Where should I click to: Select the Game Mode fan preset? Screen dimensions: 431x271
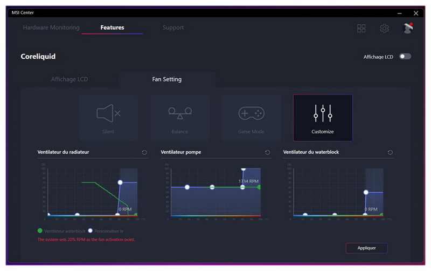(251, 118)
